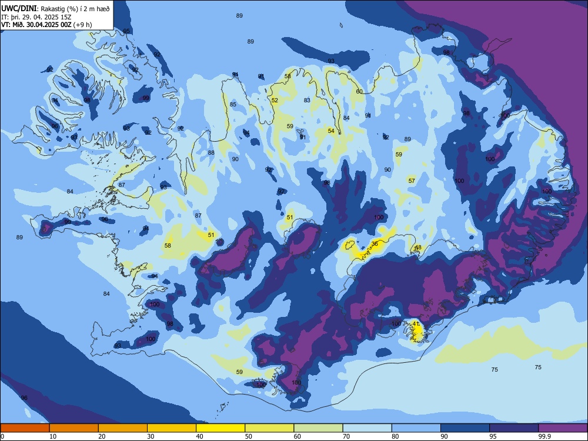Image resolution: width=588 pixels, height=441 pixels.
Task: Click the dark blue 90–95 legend swatch
Action: pyautogui.click(x=465, y=428)
